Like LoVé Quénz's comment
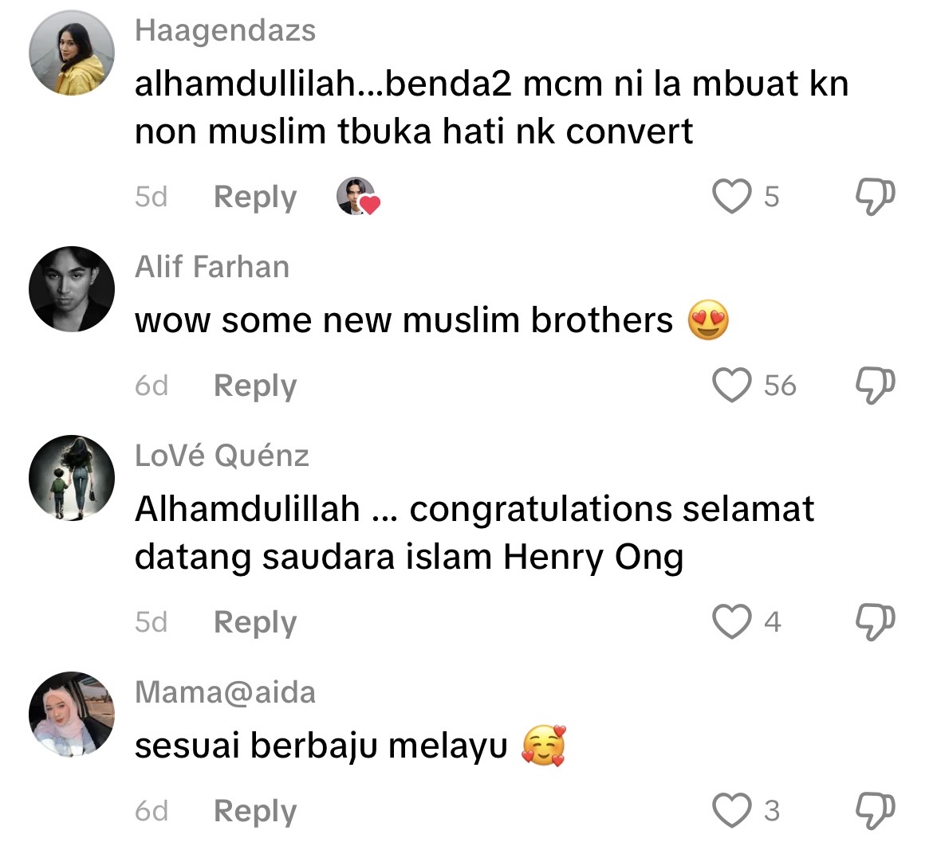Viewport: 933px width, 846px height. 731,621
